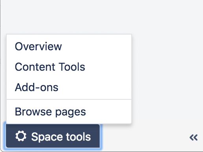Close the Space tools dropdown button
The width and height of the screenshot is (203, 152).
(53, 136)
